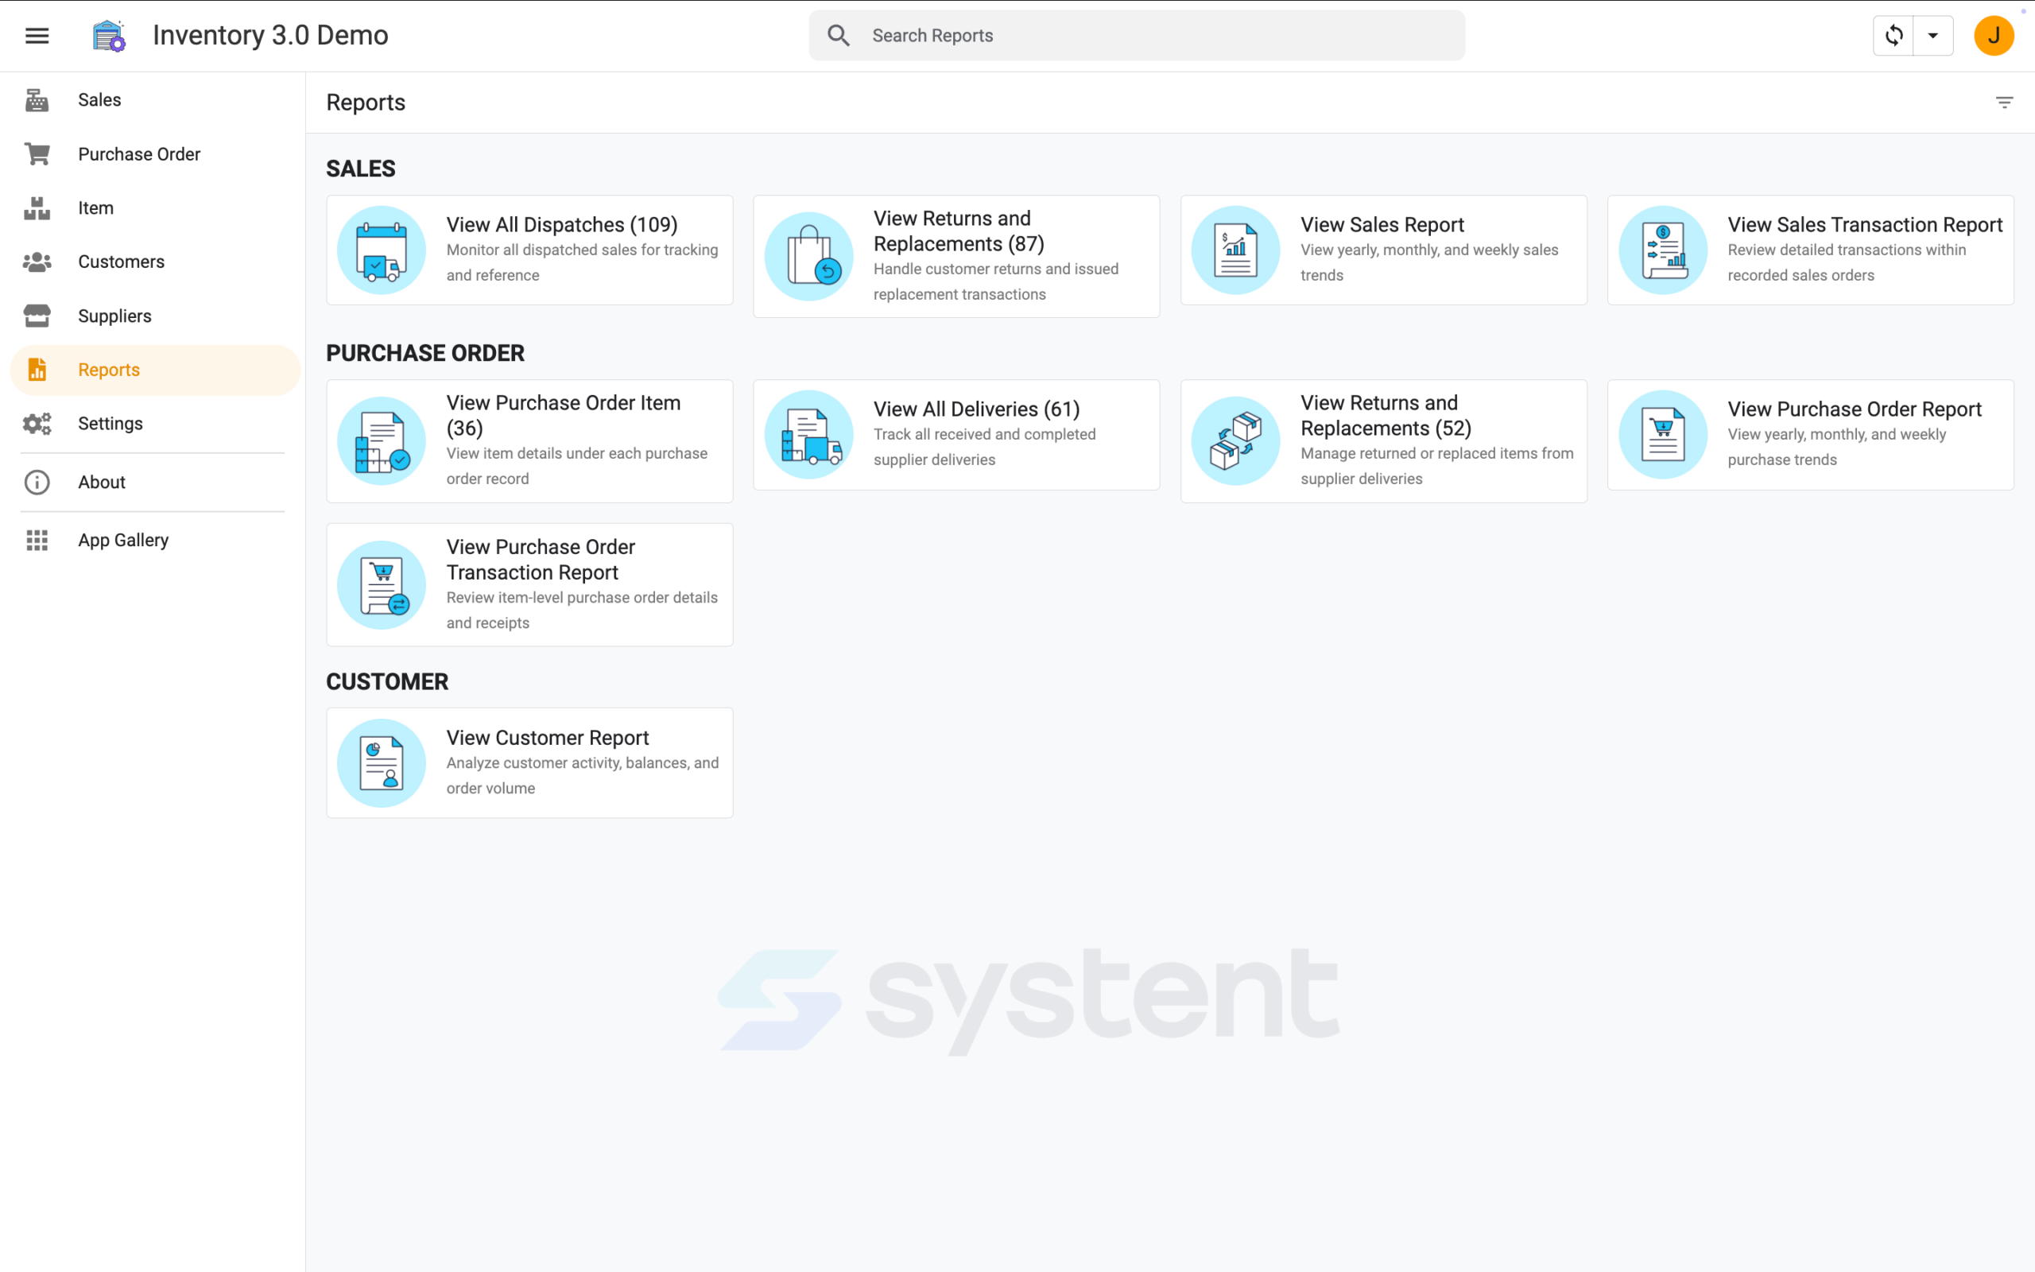Click the Purchase Order Report cart document icon

coord(1663,434)
